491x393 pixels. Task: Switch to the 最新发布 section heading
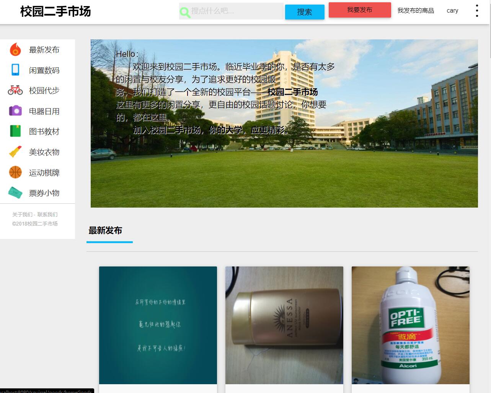105,231
